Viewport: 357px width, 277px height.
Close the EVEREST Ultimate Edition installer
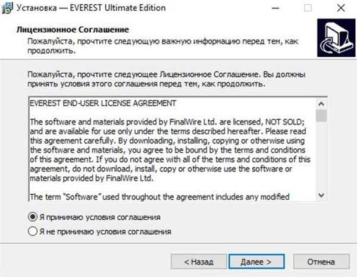(x=341, y=8)
